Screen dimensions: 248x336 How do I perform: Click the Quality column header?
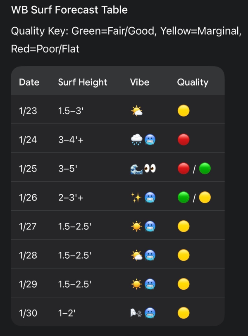[193, 82]
